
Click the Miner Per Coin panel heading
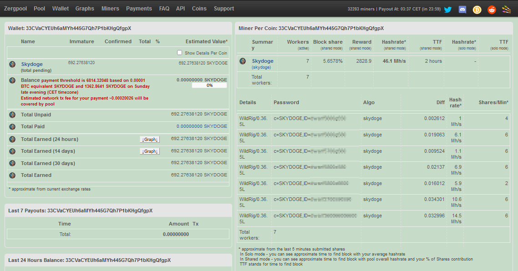coord(311,28)
